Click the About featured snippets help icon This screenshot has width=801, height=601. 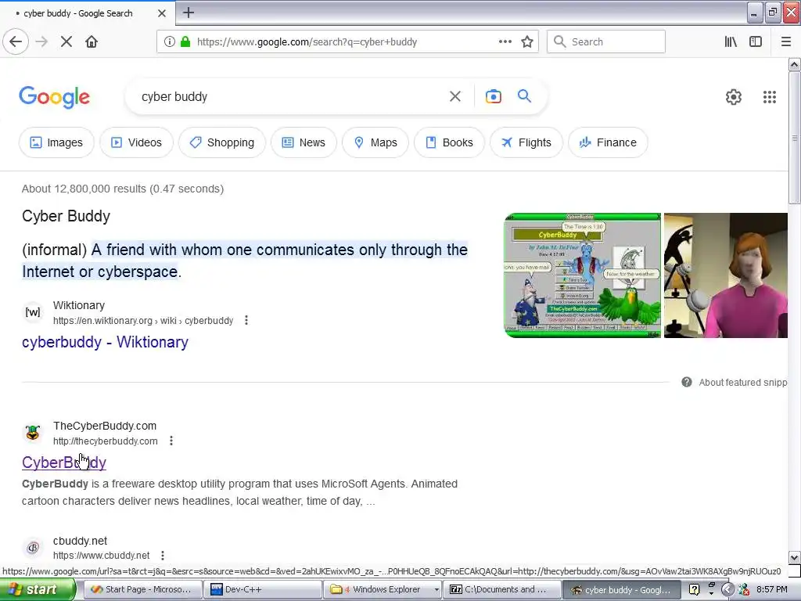(687, 382)
